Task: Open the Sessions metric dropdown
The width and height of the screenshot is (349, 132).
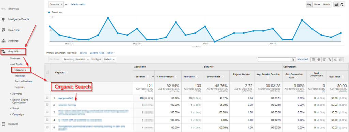Action: coord(56,4)
